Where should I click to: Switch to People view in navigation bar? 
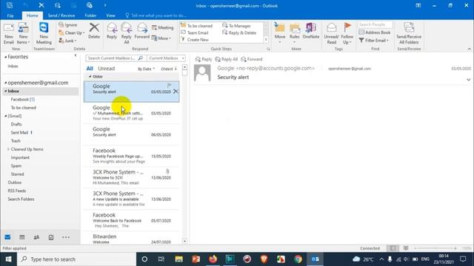pyautogui.click(x=36, y=237)
